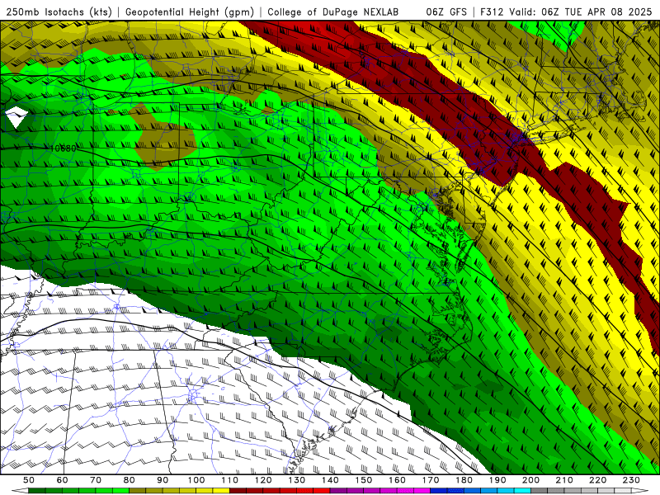Click the "06Z GFS" model run label
This screenshot has height=495, width=660.
tap(446, 12)
